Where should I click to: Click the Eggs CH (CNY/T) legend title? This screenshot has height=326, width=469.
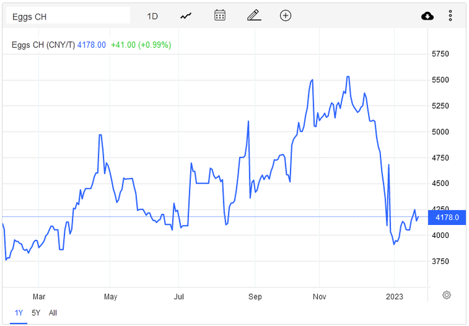click(x=43, y=45)
